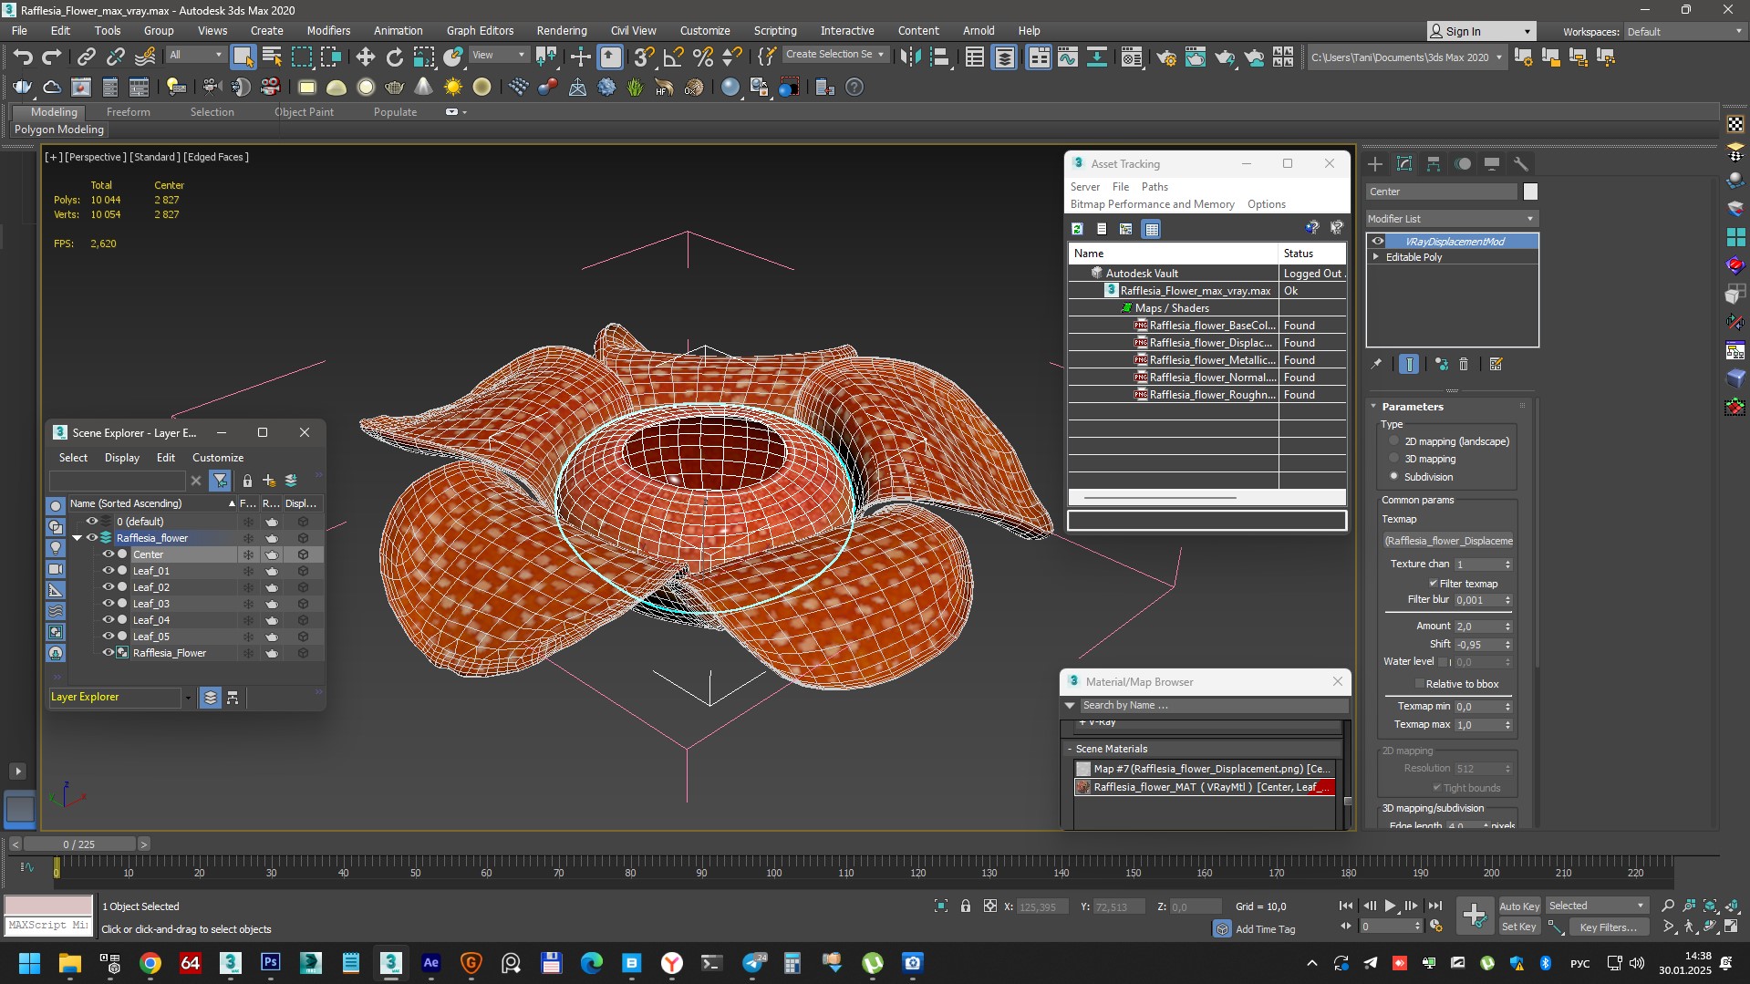Enable the Relative to bbox checkbox

pos(1419,684)
